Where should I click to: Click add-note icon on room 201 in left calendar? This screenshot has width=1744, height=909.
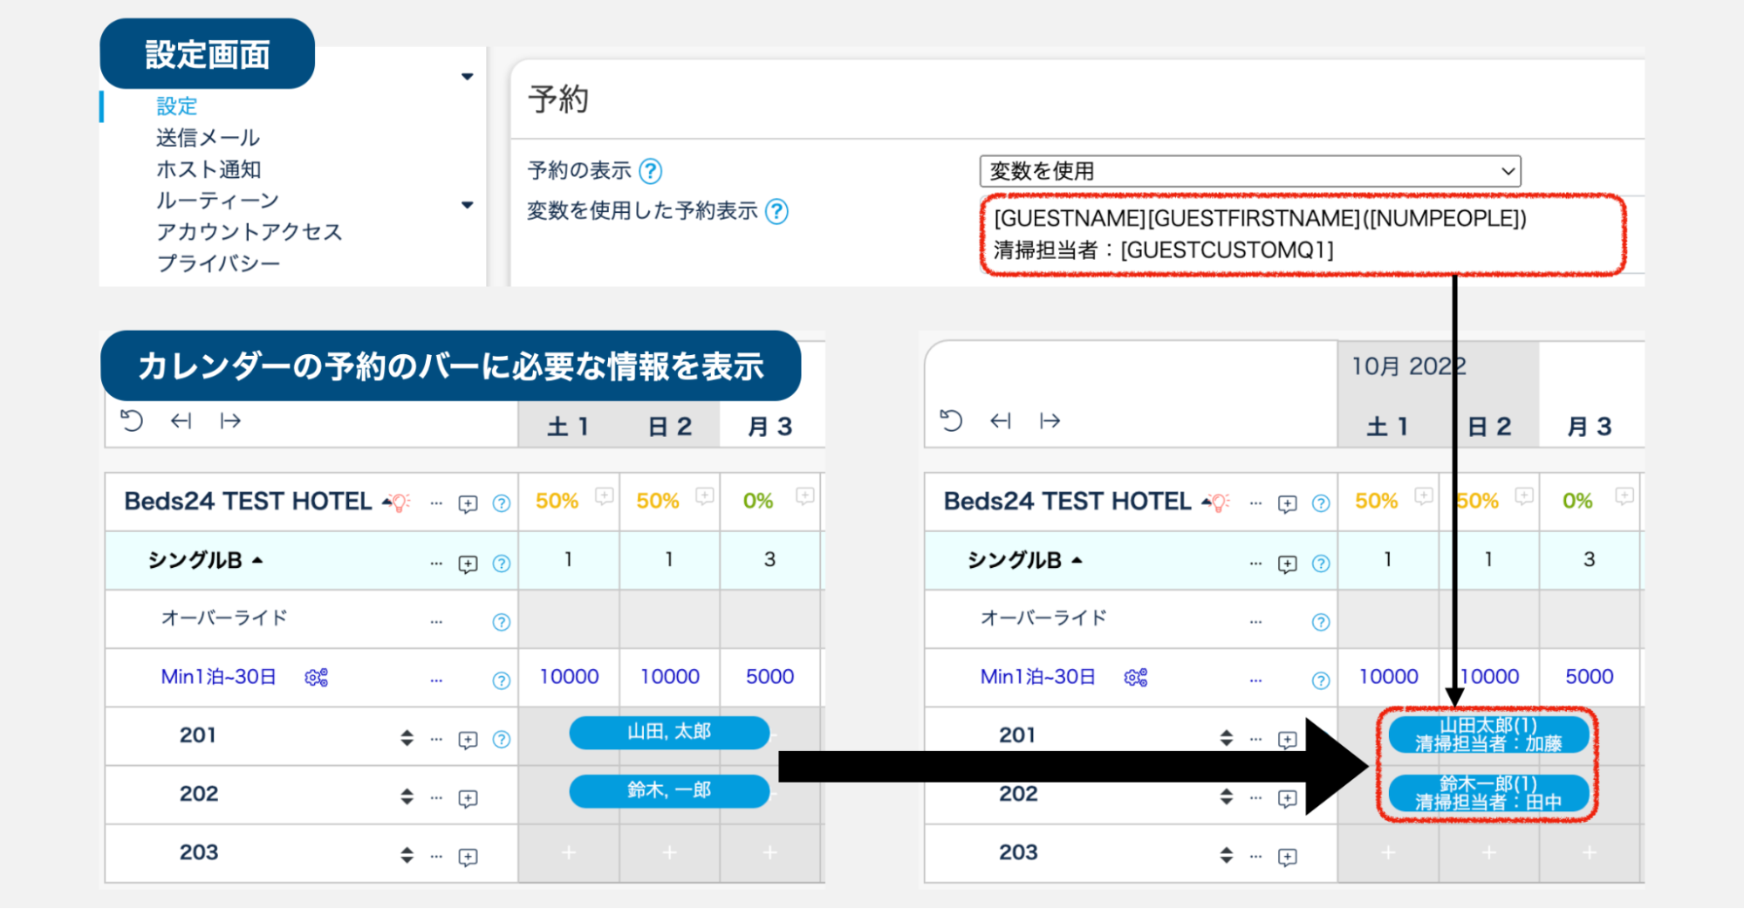[468, 740]
